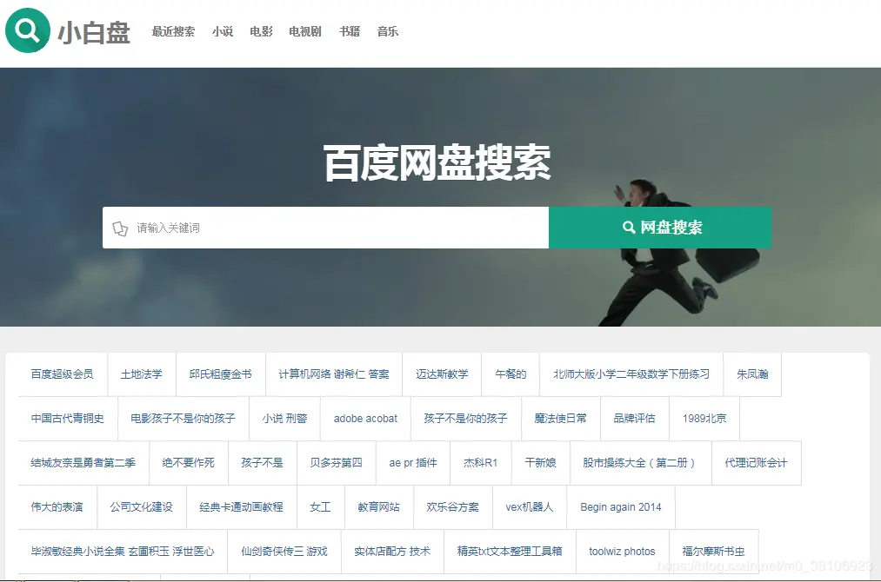Viewport: 881px width, 582px height.
Task: Select the 电影孩子不是你的孩子 tag
Action: [184, 419]
